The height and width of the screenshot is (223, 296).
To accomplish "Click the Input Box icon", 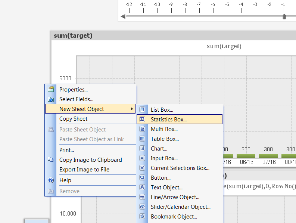I will (x=142, y=158).
